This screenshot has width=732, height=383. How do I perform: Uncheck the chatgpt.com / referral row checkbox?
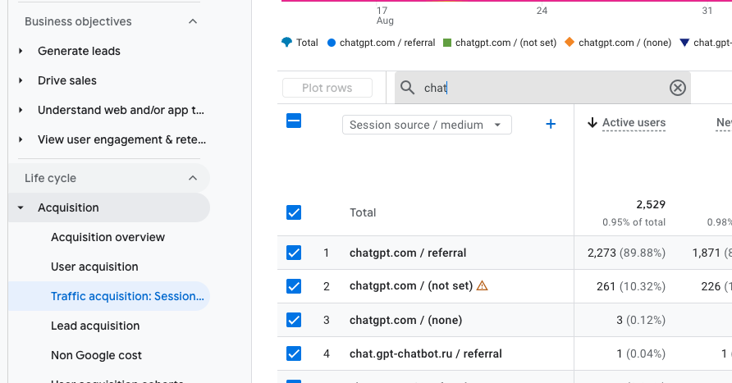click(294, 253)
